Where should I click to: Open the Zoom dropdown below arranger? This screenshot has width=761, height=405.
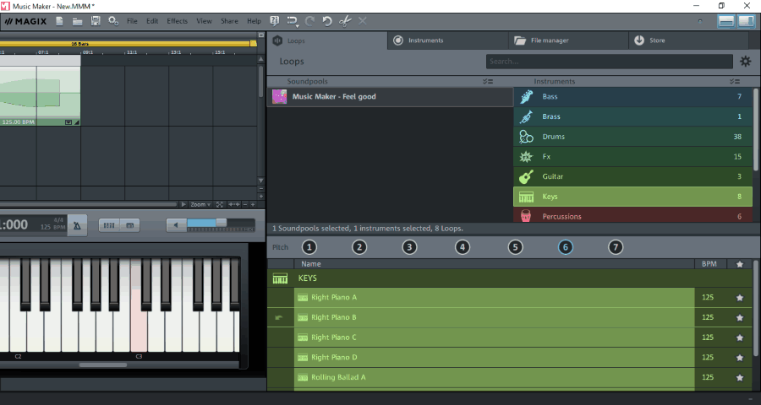(x=200, y=204)
